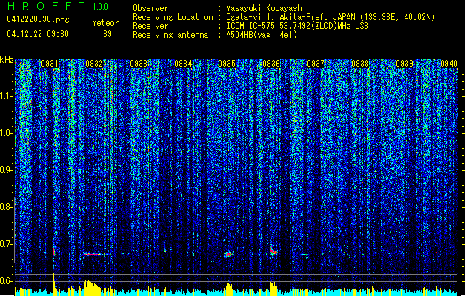The height and width of the screenshot is (296, 466).
Task: Click the 0938 time marker
Action: click(360, 64)
